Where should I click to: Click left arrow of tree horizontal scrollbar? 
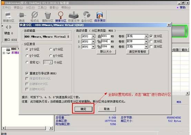pyautogui.click(x=4, y=128)
